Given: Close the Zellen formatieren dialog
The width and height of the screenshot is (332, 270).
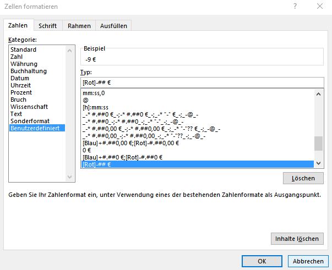Looking at the screenshot, I should pos(320,6).
